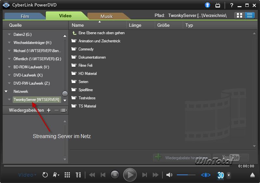Enable 3D playback mode
260x183 pixels.
[x=221, y=175]
